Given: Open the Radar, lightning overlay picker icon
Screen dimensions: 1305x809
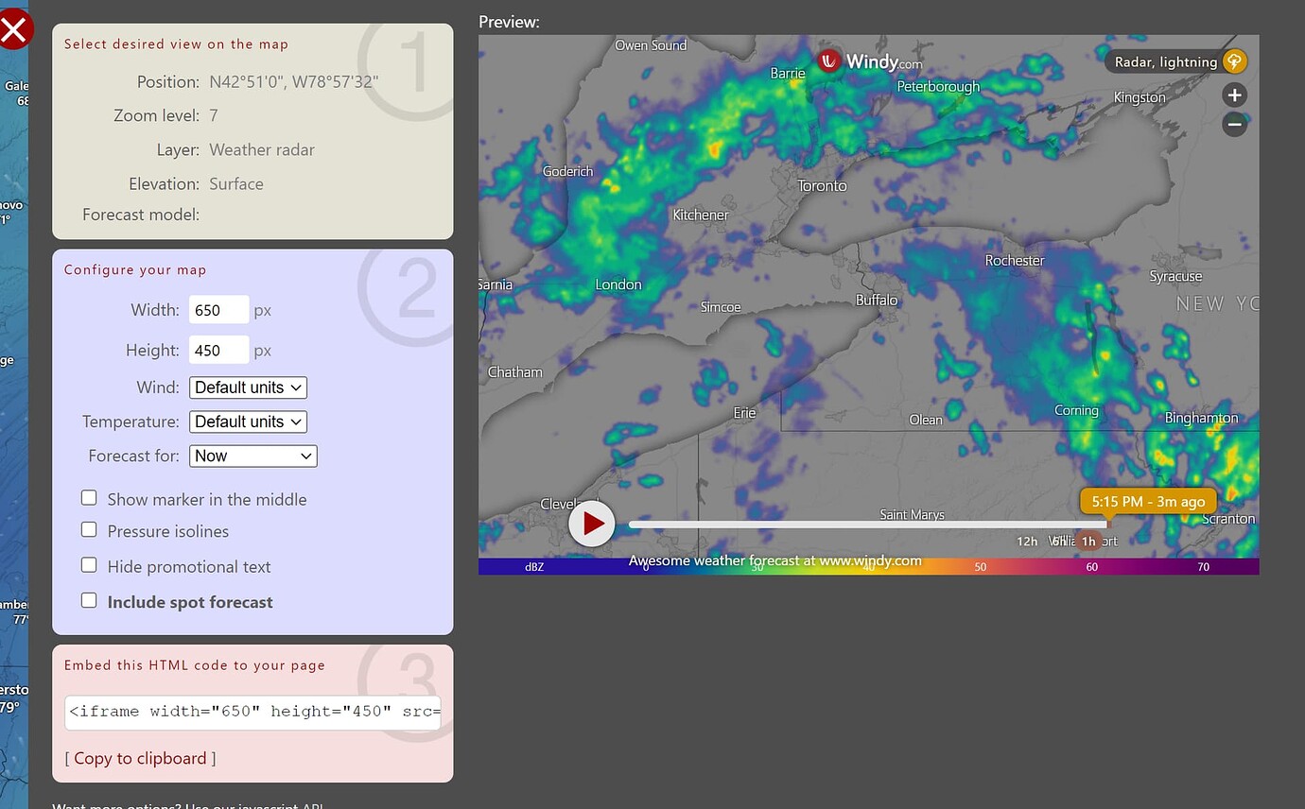Looking at the screenshot, I should (x=1234, y=61).
